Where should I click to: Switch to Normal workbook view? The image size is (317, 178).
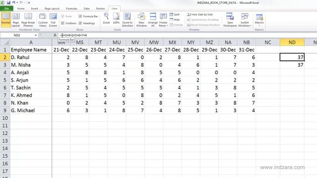5,20
